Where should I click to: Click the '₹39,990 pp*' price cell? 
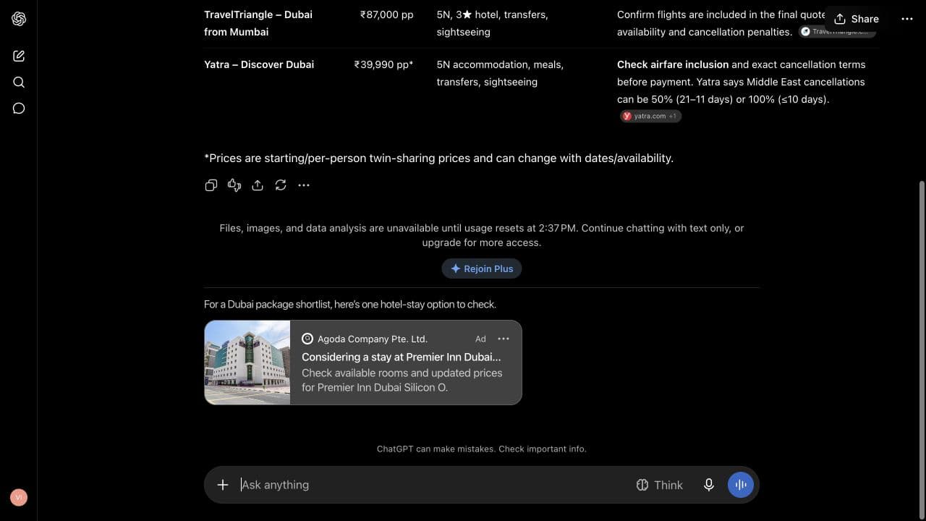(x=383, y=64)
